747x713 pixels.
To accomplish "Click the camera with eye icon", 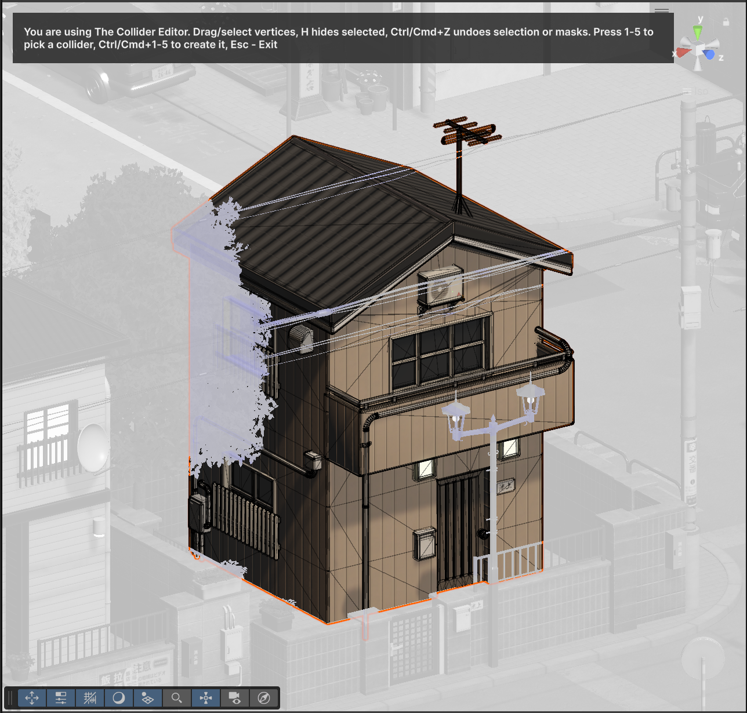I will 235,697.
